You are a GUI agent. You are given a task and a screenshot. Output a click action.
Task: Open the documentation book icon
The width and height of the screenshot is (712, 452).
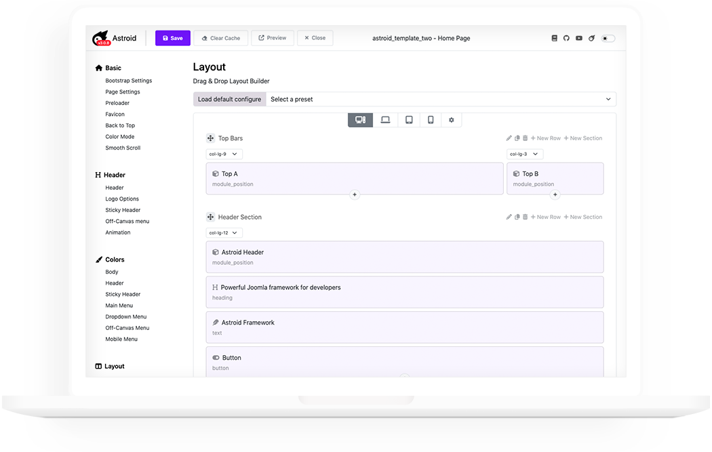click(554, 38)
